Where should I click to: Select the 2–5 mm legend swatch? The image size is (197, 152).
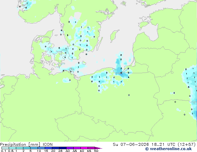point(27,148)
